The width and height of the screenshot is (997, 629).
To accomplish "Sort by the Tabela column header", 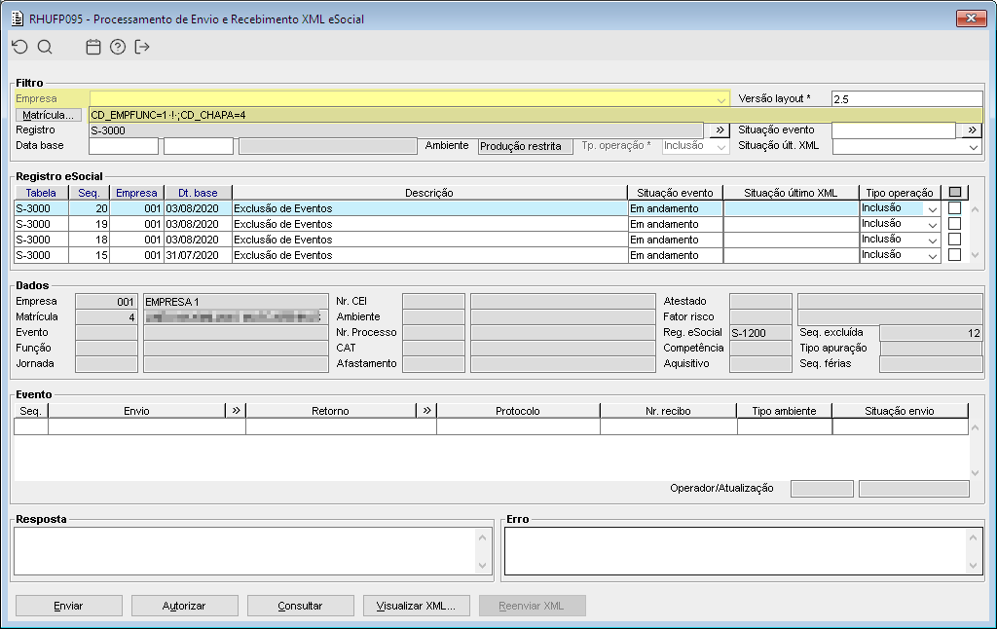I will pos(41,193).
